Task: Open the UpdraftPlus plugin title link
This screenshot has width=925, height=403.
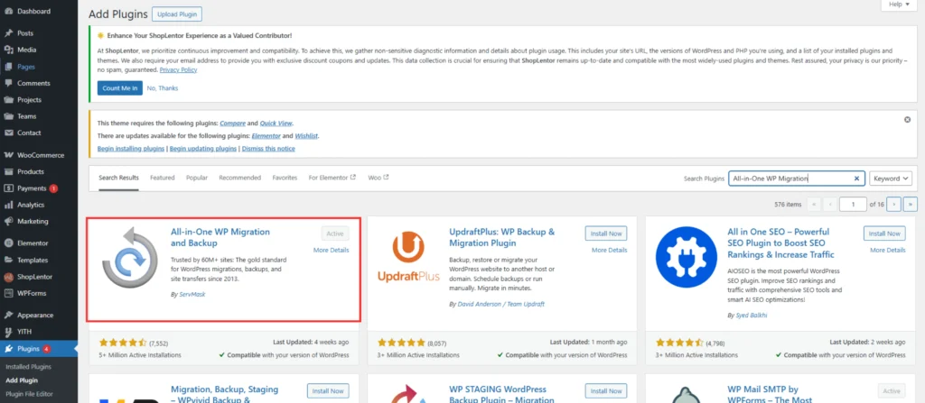Action: [502, 237]
